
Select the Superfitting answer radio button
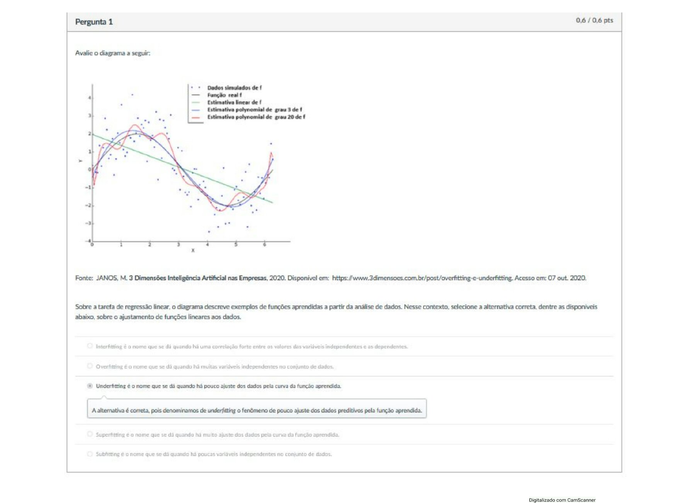click(90, 434)
